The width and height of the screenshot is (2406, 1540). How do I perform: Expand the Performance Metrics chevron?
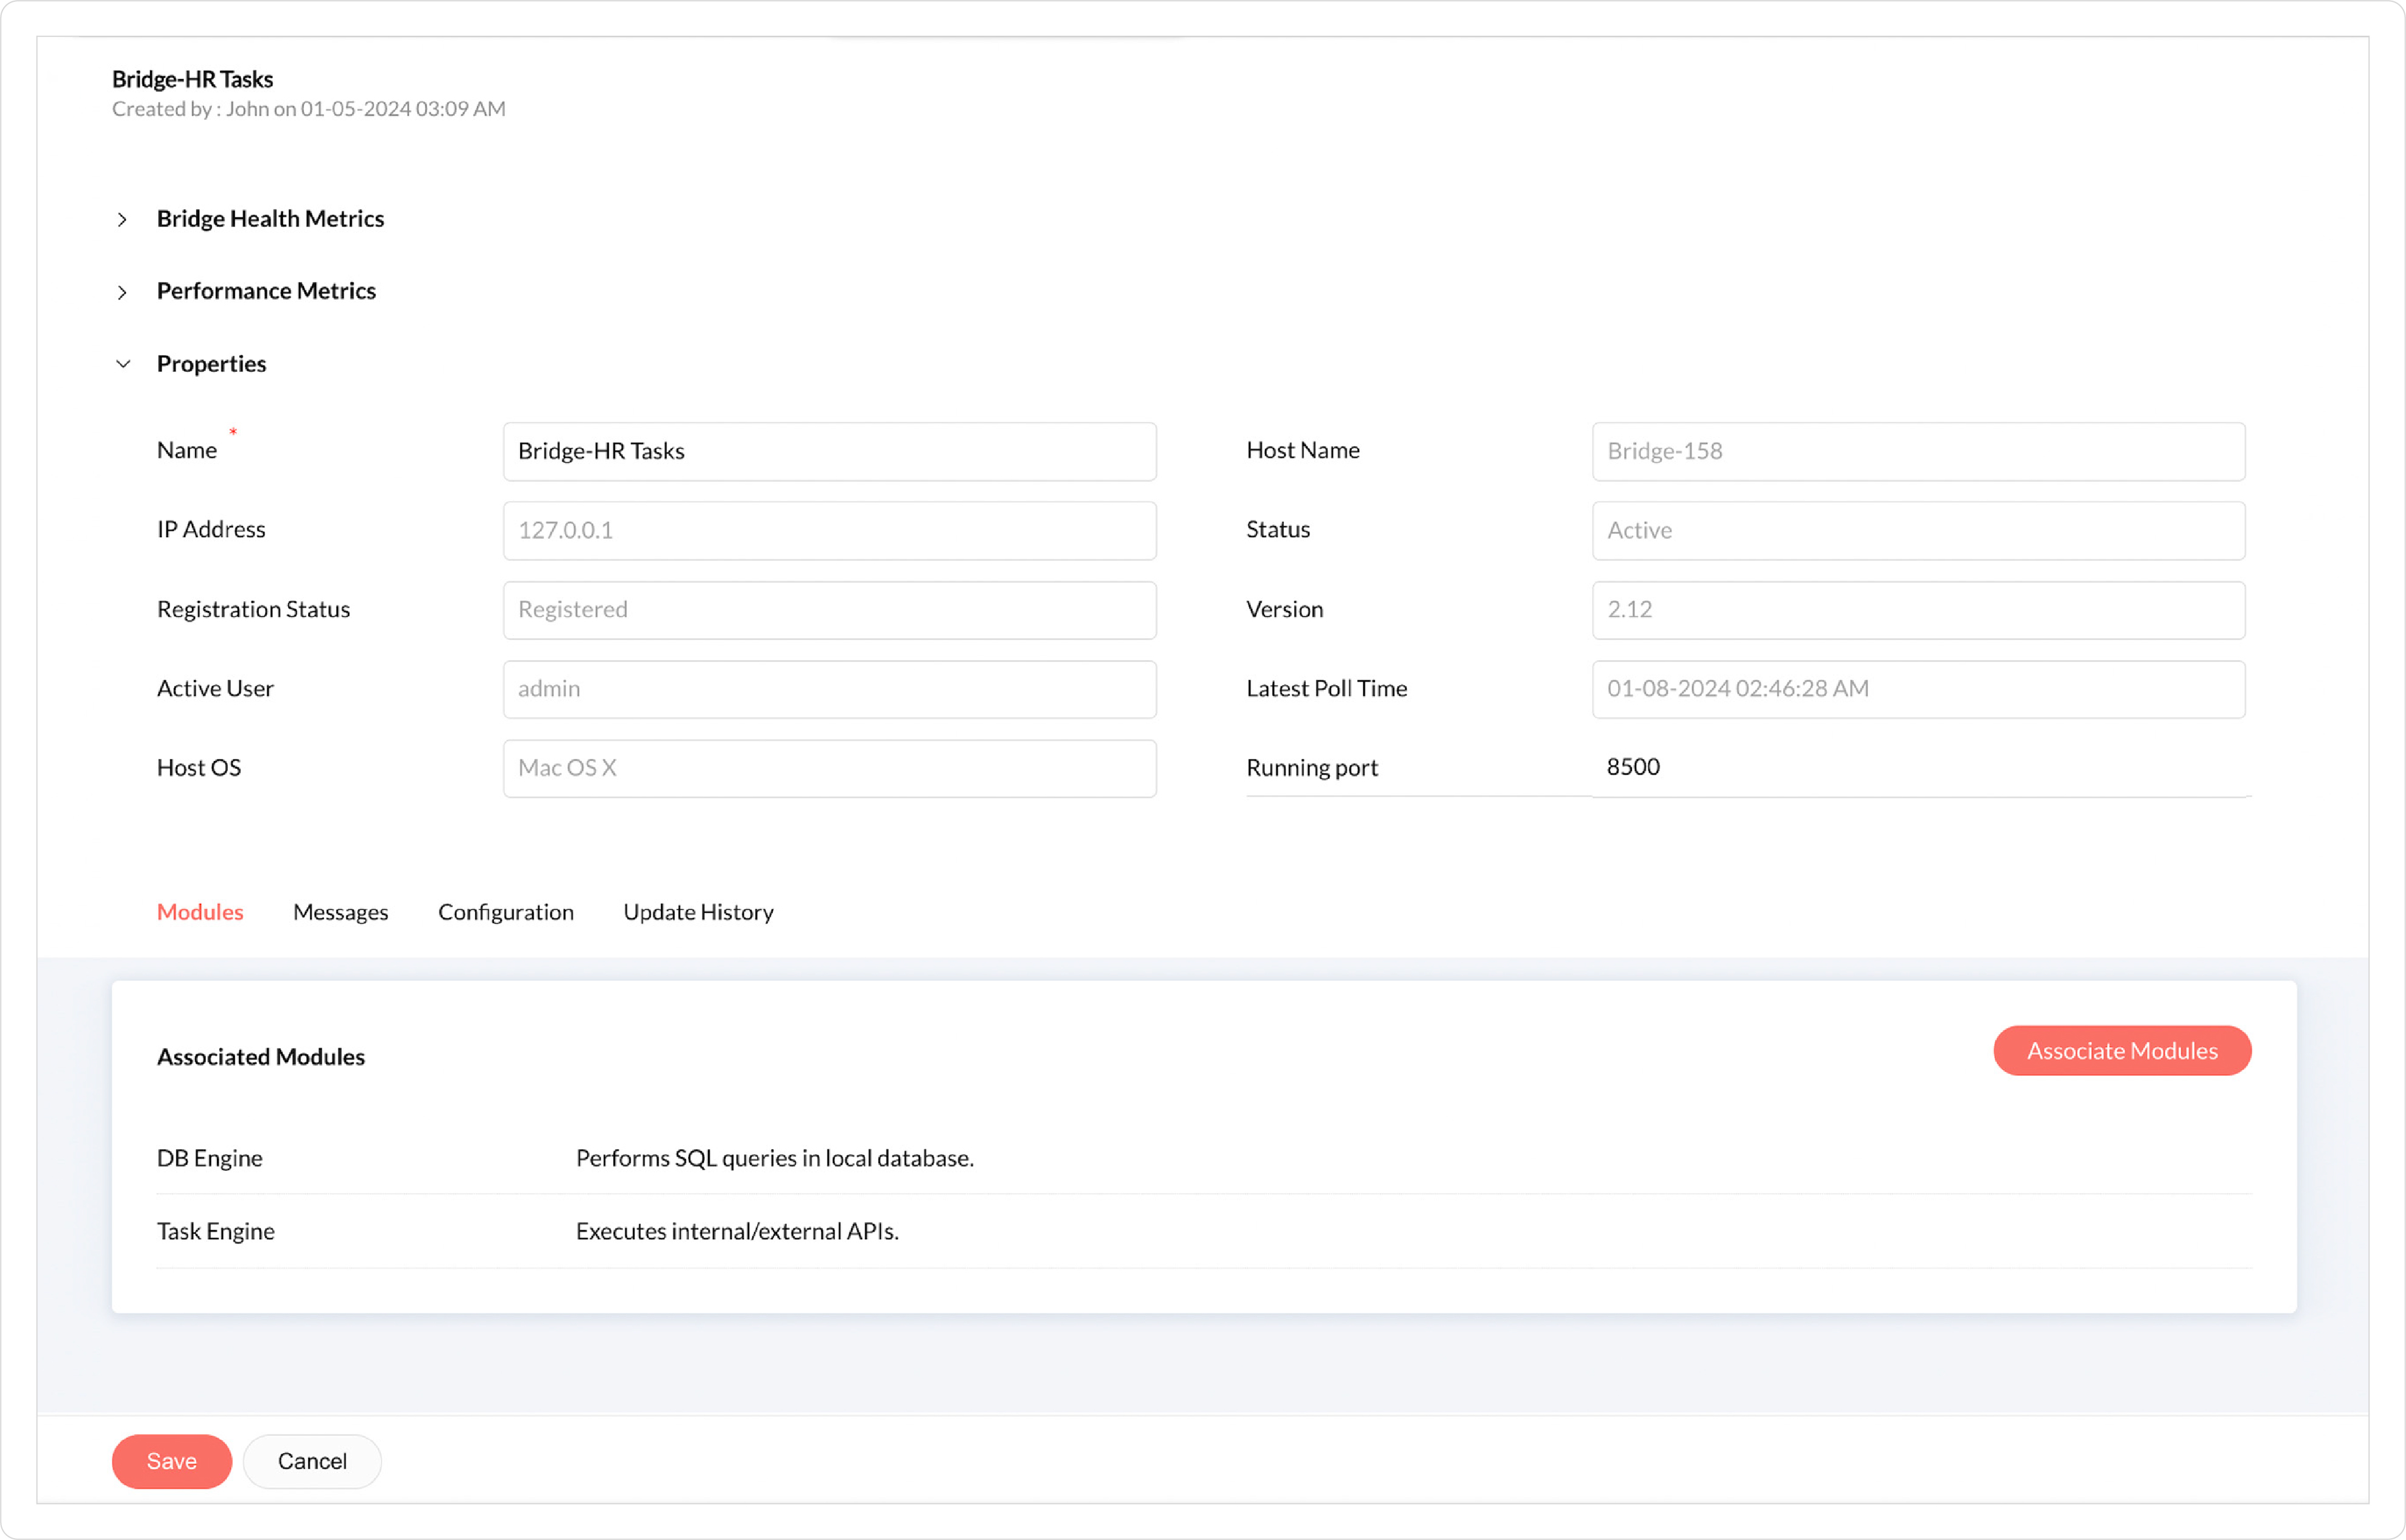(x=122, y=292)
